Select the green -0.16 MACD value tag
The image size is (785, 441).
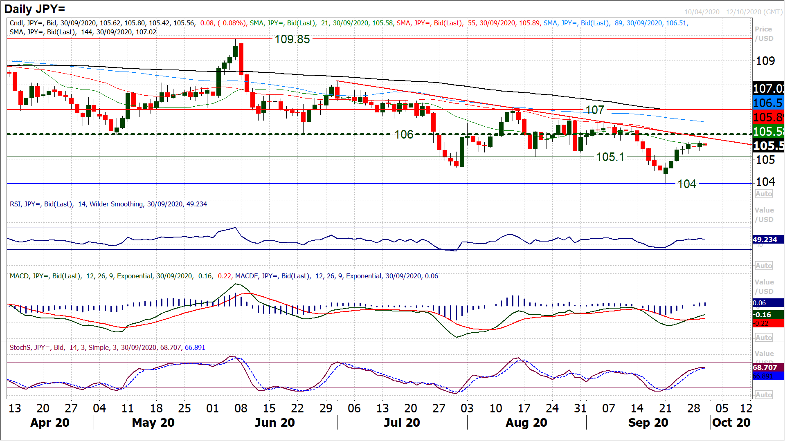(x=767, y=315)
